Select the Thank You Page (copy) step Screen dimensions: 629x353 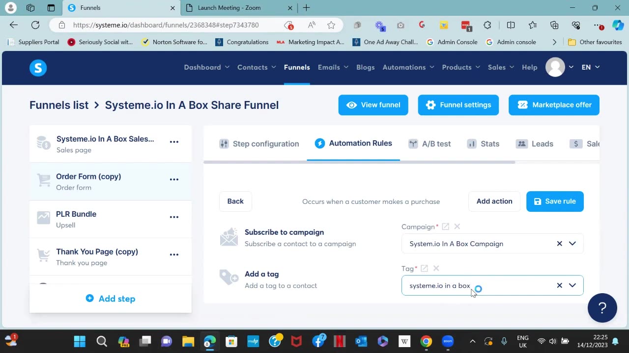tap(111, 256)
